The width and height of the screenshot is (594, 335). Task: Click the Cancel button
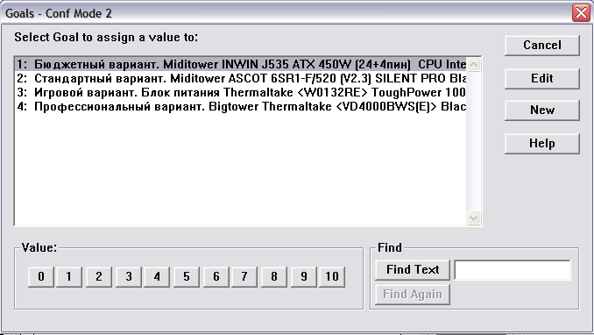tap(542, 45)
